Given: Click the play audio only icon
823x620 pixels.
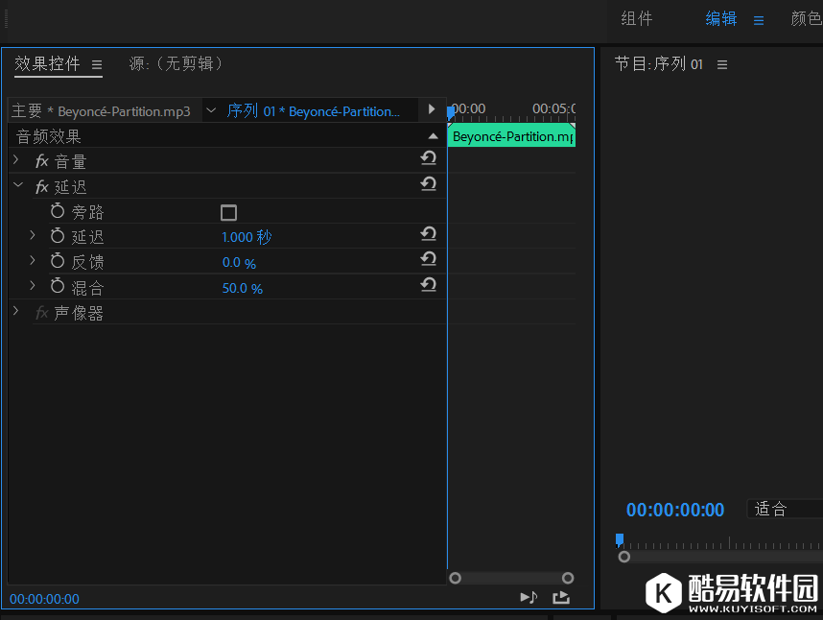Looking at the screenshot, I should point(529,597).
